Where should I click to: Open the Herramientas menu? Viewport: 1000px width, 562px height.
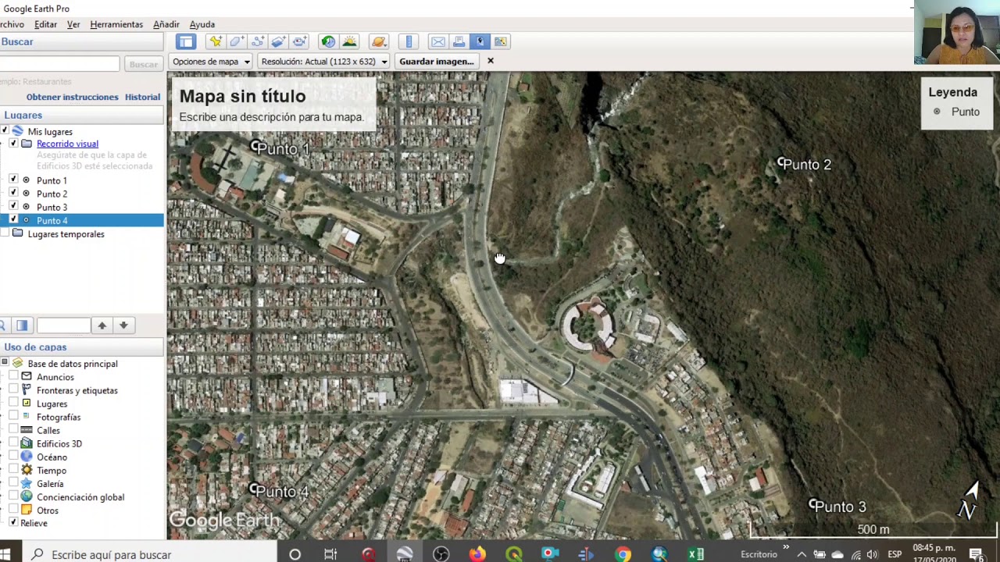click(x=116, y=24)
